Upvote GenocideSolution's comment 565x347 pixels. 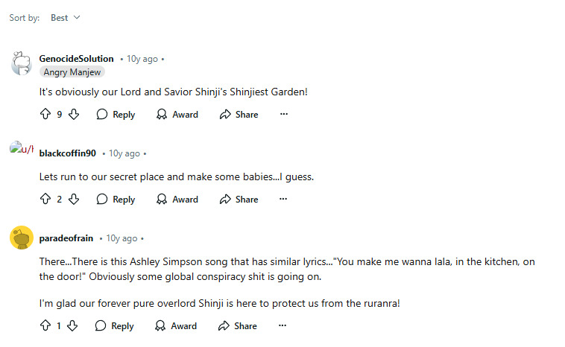pos(45,115)
